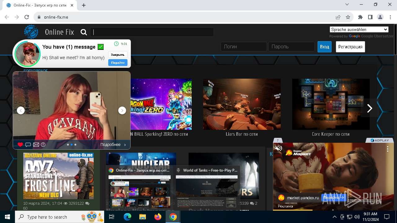This screenshot has width=397, height=223.
Task: Click the browser back arrow
Action: [7, 17]
